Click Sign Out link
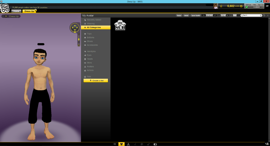This screenshot has height=146, width=270. pos(261,5)
